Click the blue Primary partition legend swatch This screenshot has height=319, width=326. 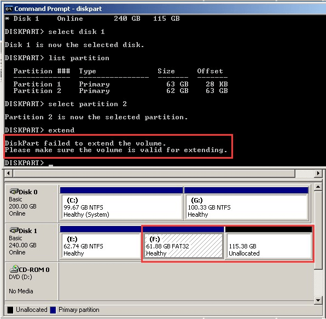click(x=53, y=310)
